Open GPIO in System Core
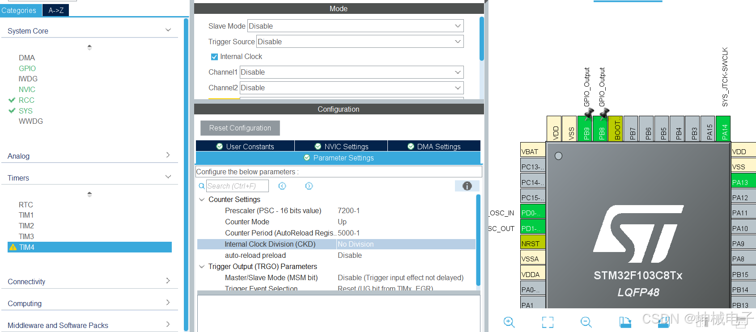The width and height of the screenshot is (756, 332). (x=27, y=68)
